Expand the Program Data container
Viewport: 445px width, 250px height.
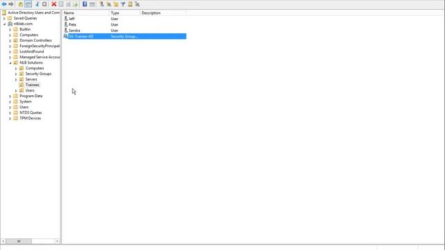tap(10, 97)
